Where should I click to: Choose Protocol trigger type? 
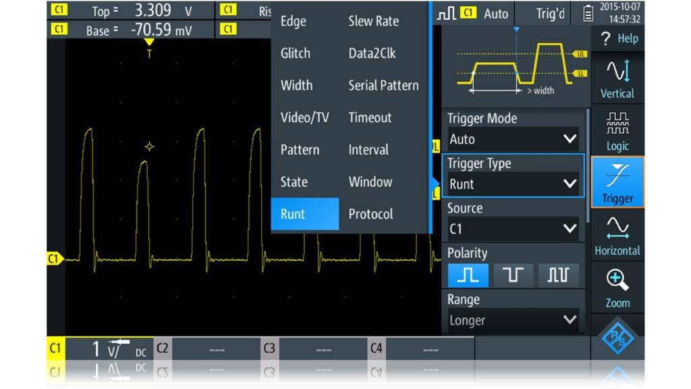click(371, 214)
